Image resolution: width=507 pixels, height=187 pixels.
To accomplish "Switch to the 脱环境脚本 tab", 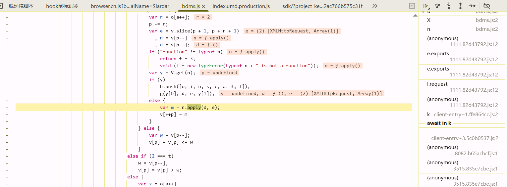I will [21, 6].
